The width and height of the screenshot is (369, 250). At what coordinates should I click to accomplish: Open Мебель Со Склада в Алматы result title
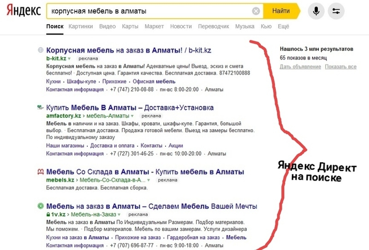tap(145, 172)
